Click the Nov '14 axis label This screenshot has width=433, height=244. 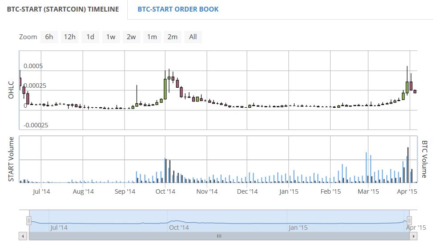(x=207, y=191)
